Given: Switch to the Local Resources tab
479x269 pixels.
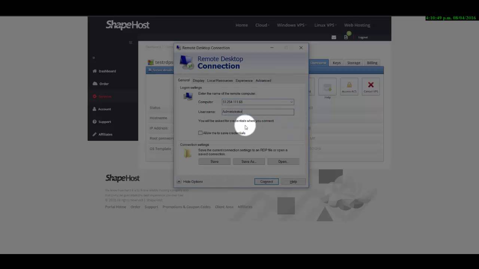Looking at the screenshot, I should tap(220, 81).
